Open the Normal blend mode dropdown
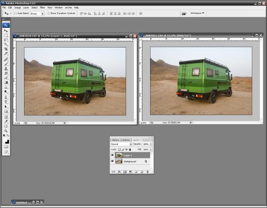This screenshot has width=267, height=208. [x=121, y=144]
